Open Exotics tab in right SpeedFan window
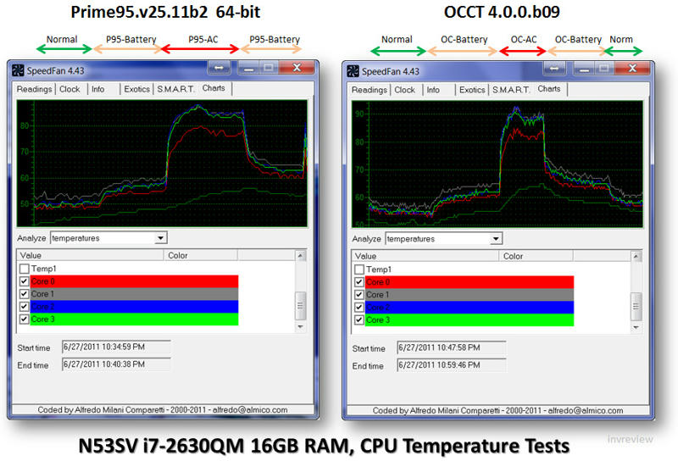Image resolution: width=678 pixels, height=461 pixels. pos(472,90)
